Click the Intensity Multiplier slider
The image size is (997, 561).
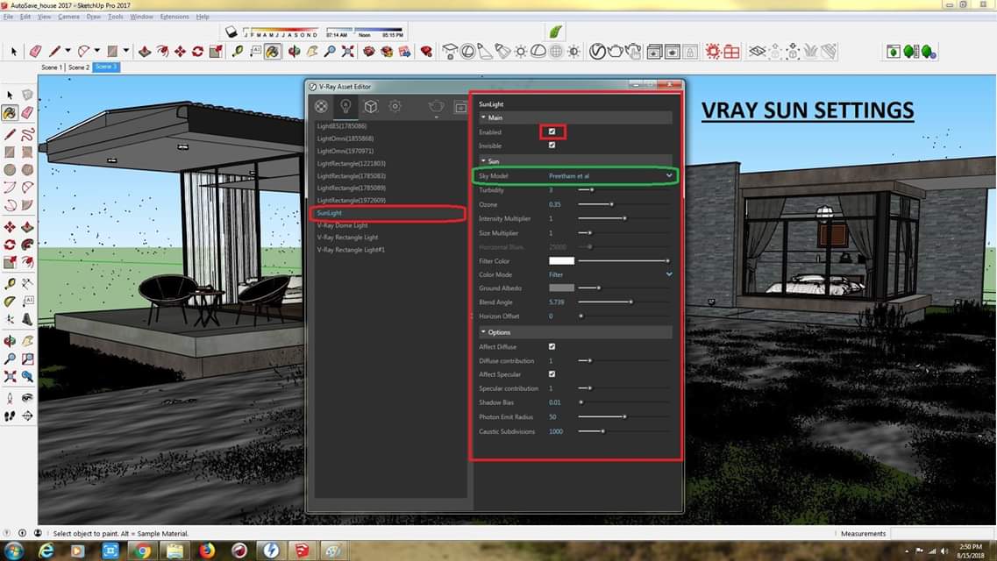623,218
